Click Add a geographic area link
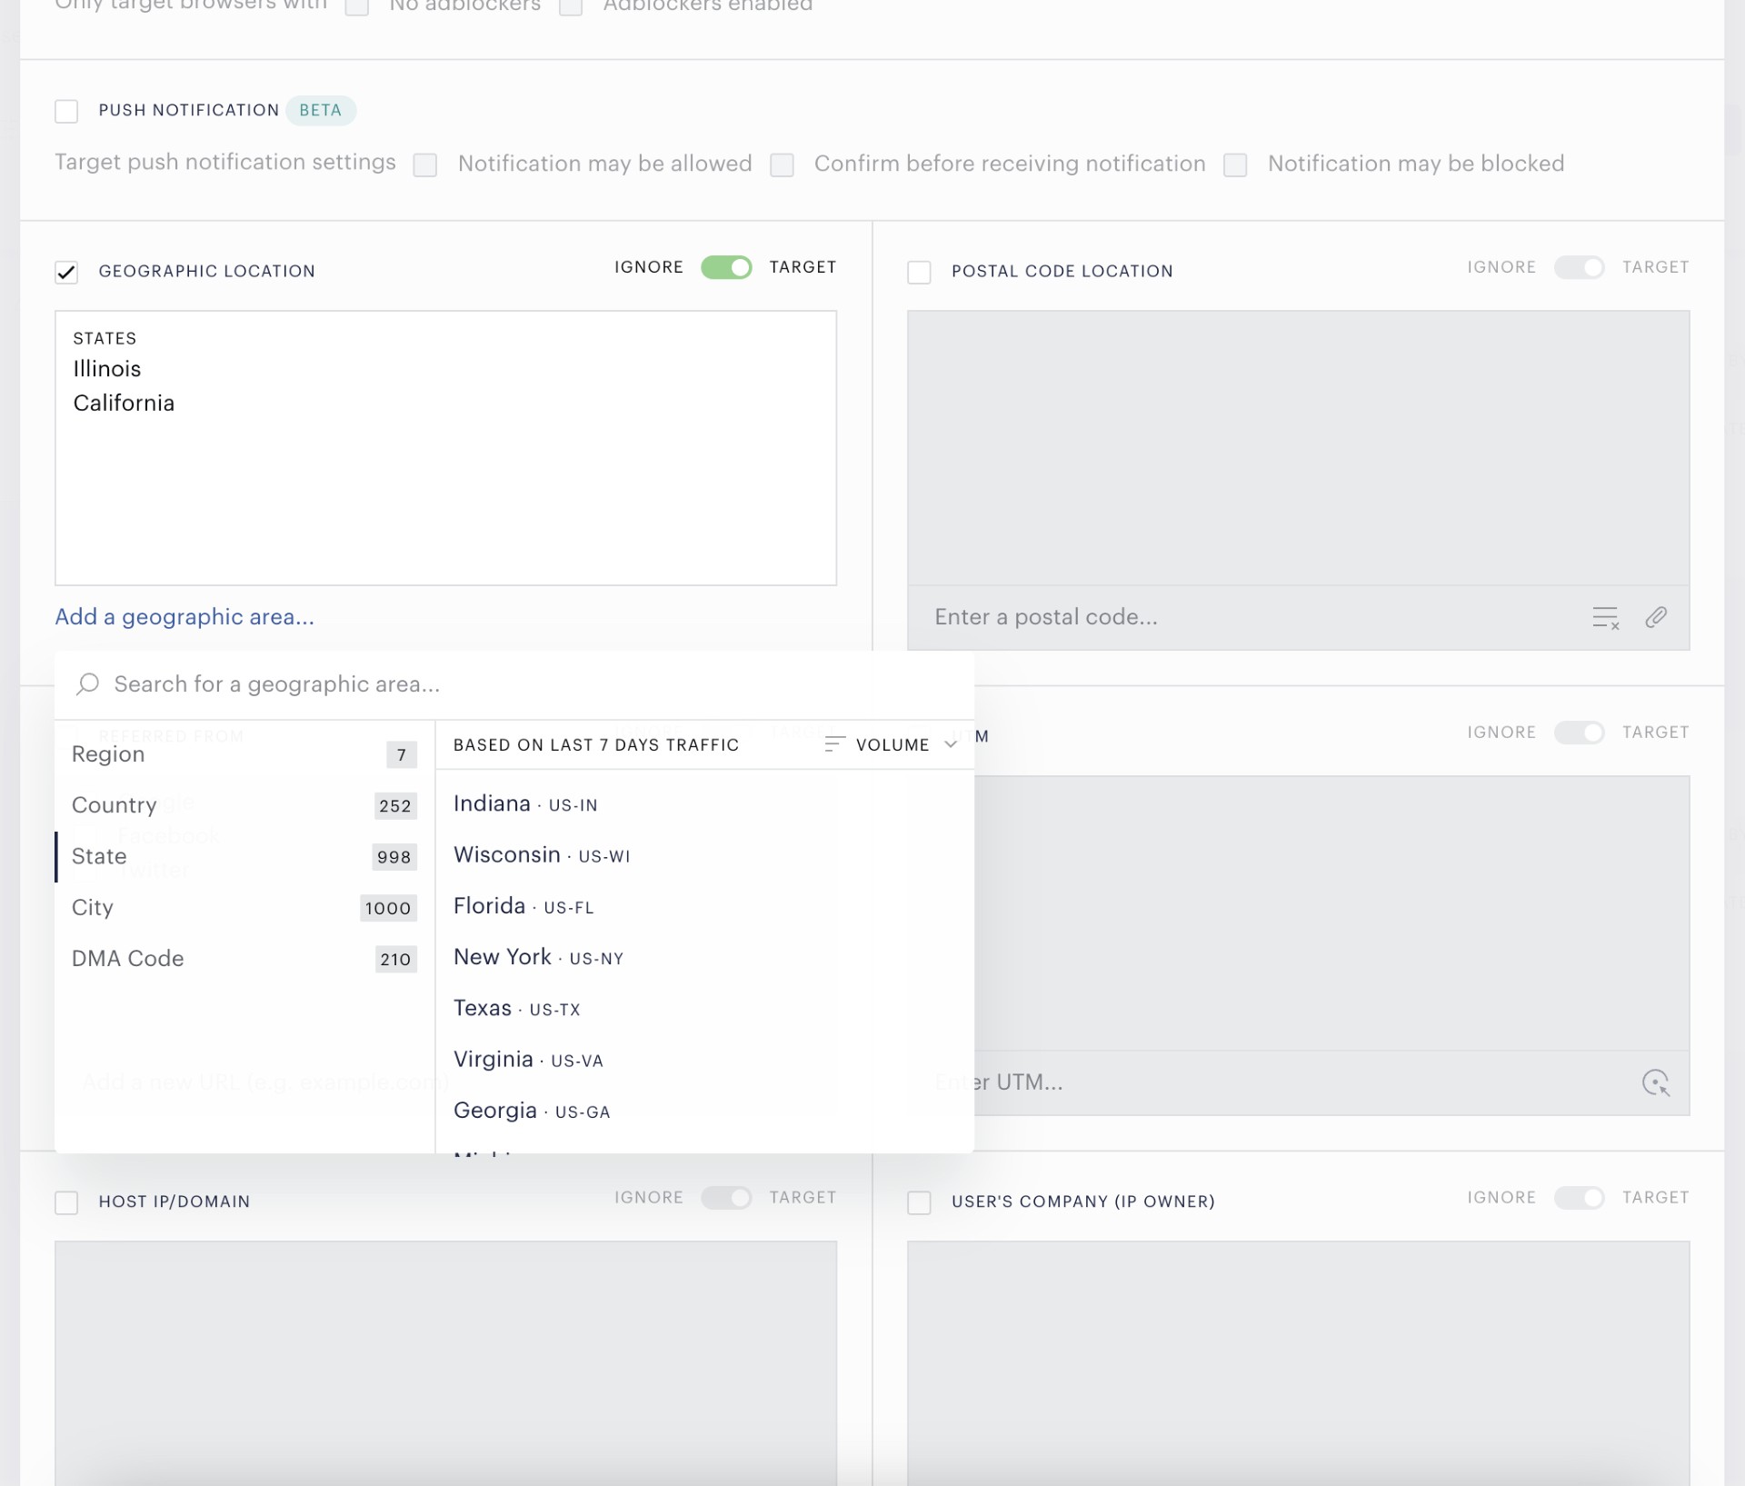The height and width of the screenshot is (1486, 1745). pyautogui.click(x=184, y=617)
